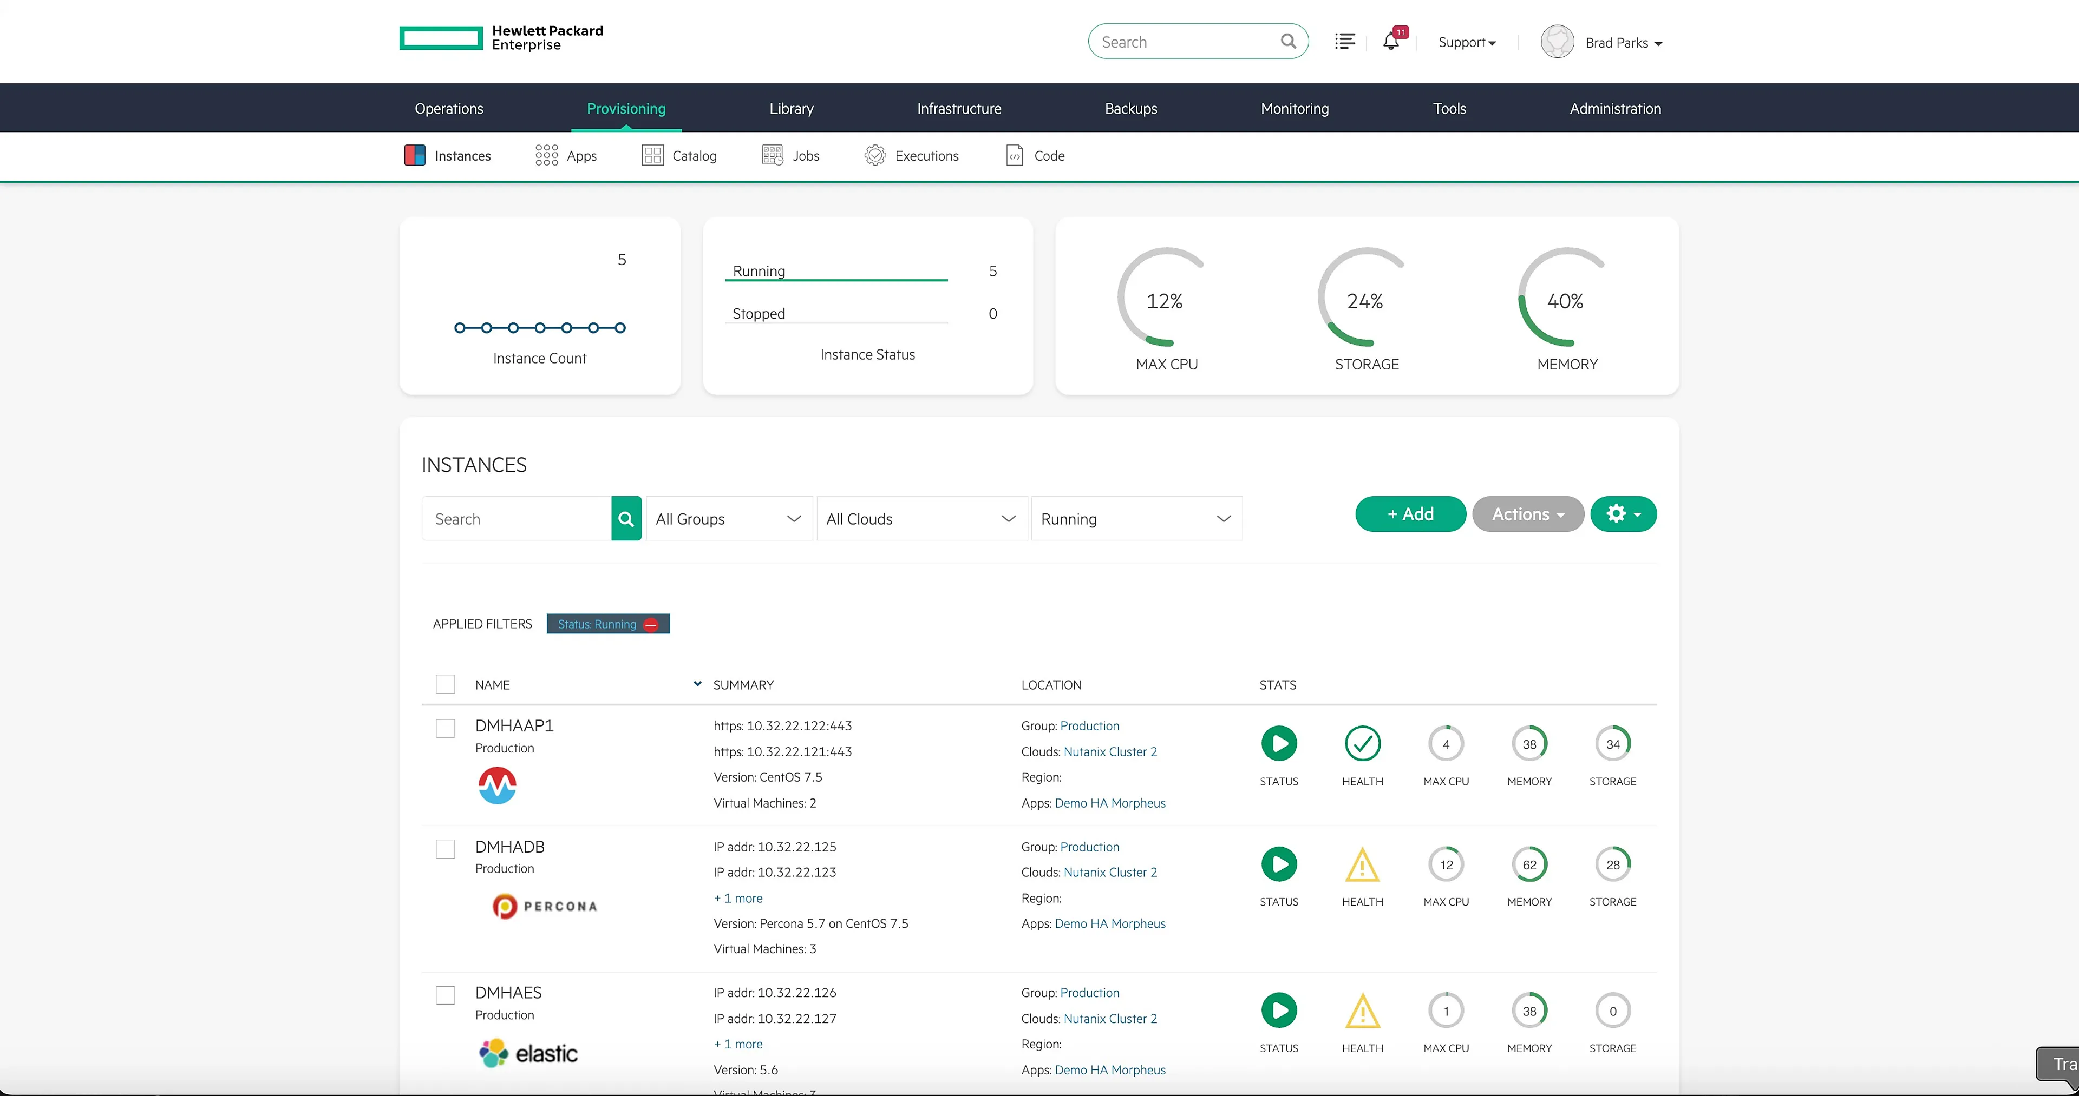Open the All Clouds dropdown

(x=921, y=519)
